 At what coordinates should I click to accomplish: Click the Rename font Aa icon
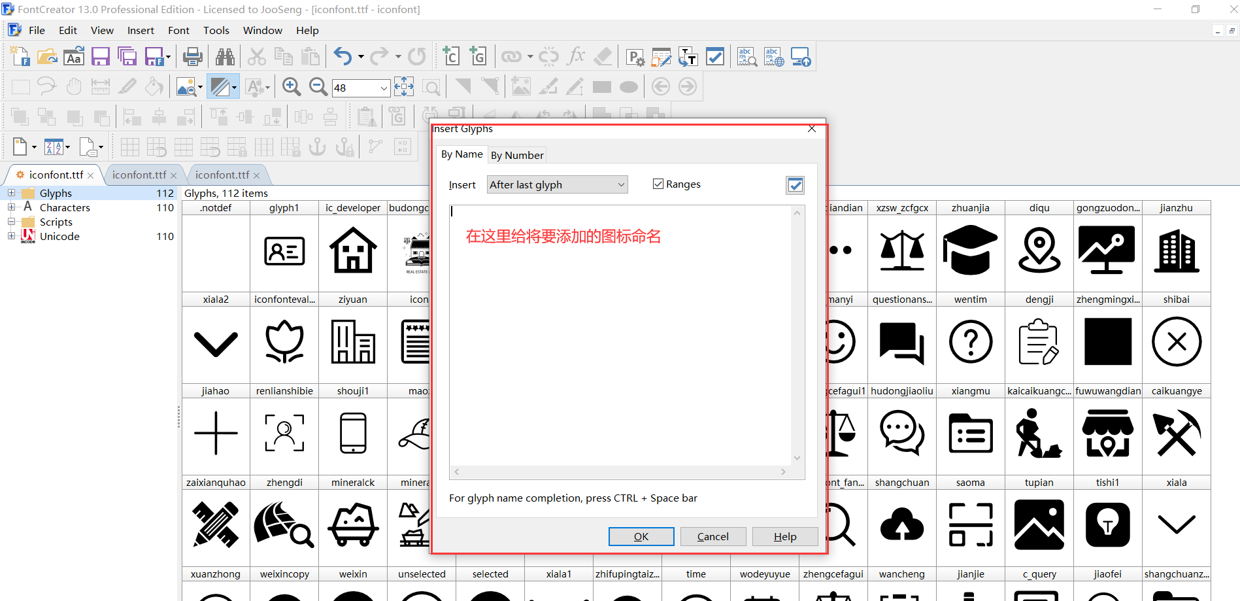tap(74, 57)
